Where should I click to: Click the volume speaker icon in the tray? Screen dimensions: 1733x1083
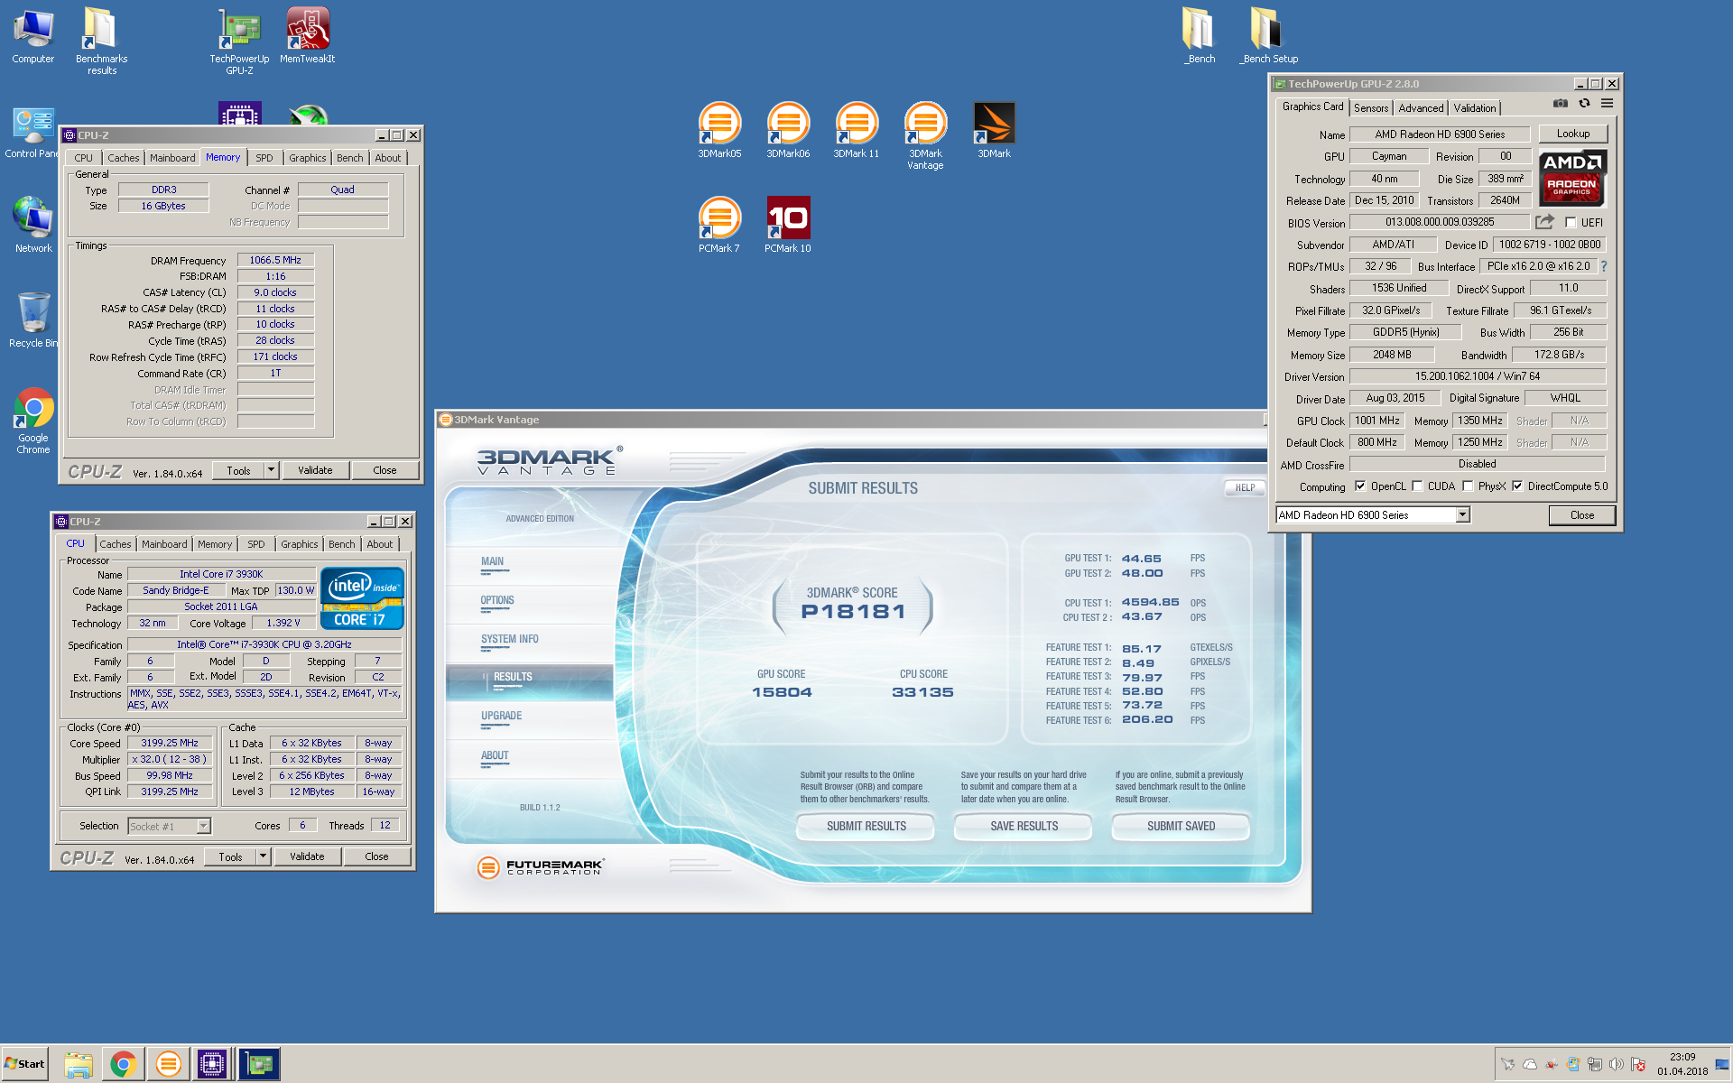(1617, 1064)
